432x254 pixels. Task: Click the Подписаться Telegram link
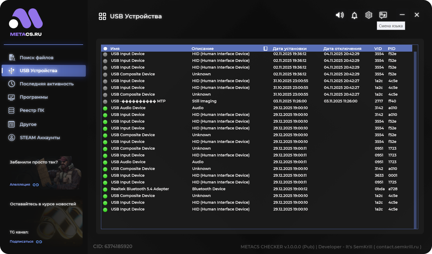click(x=22, y=242)
